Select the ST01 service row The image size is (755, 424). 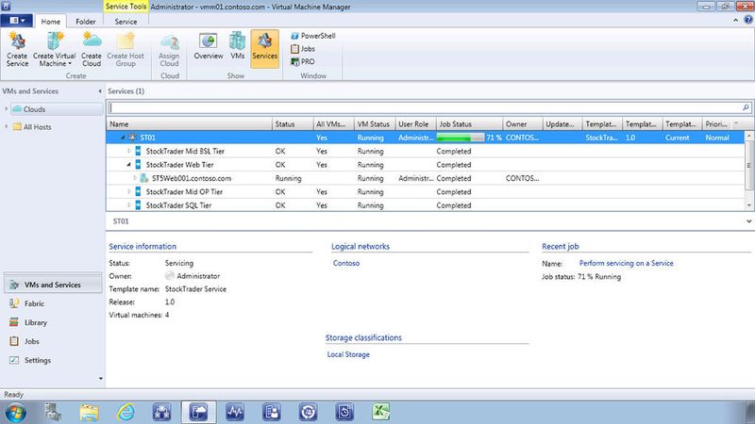[x=426, y=138]
